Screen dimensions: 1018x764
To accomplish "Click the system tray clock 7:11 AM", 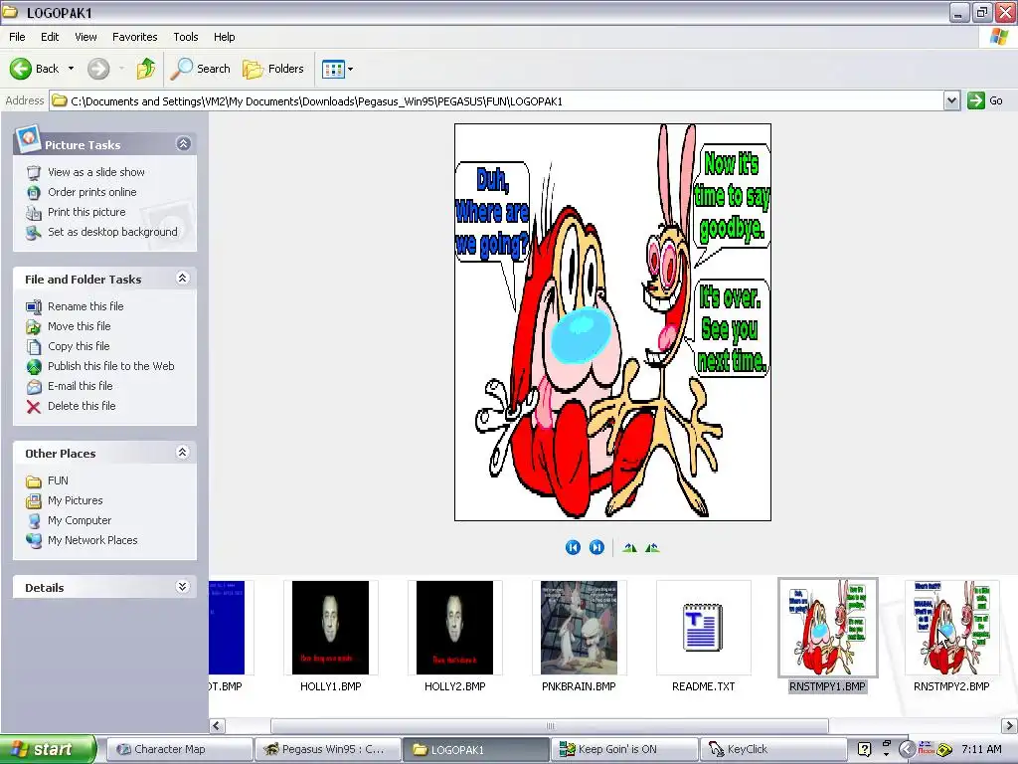I will (x=981, y=750).
